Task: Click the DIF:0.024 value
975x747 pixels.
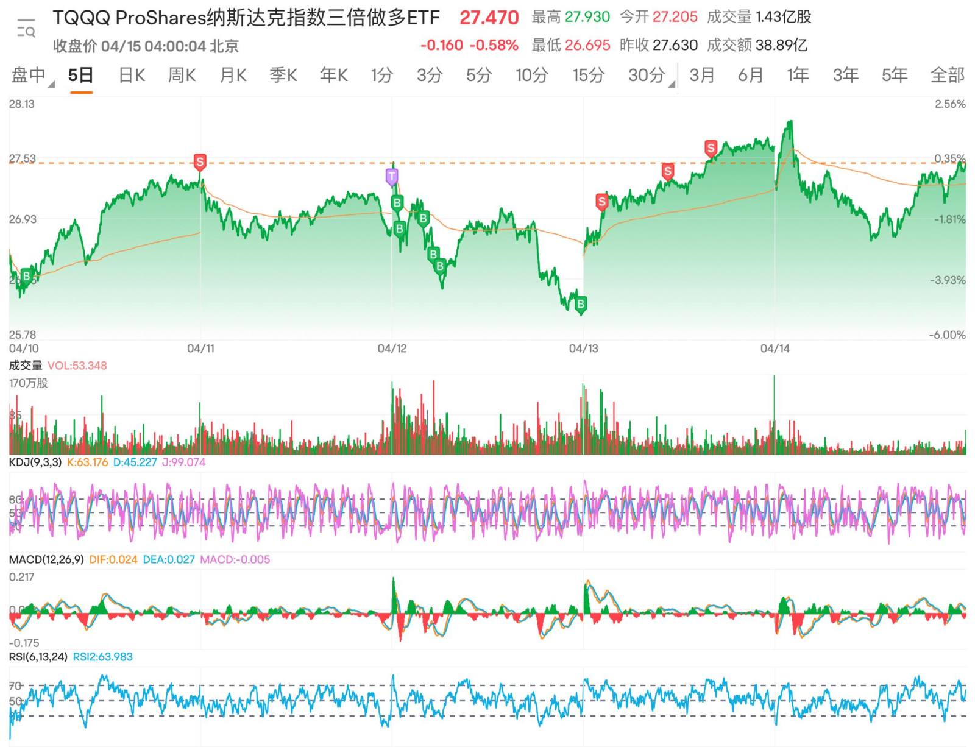Action: tap(113, 559)
